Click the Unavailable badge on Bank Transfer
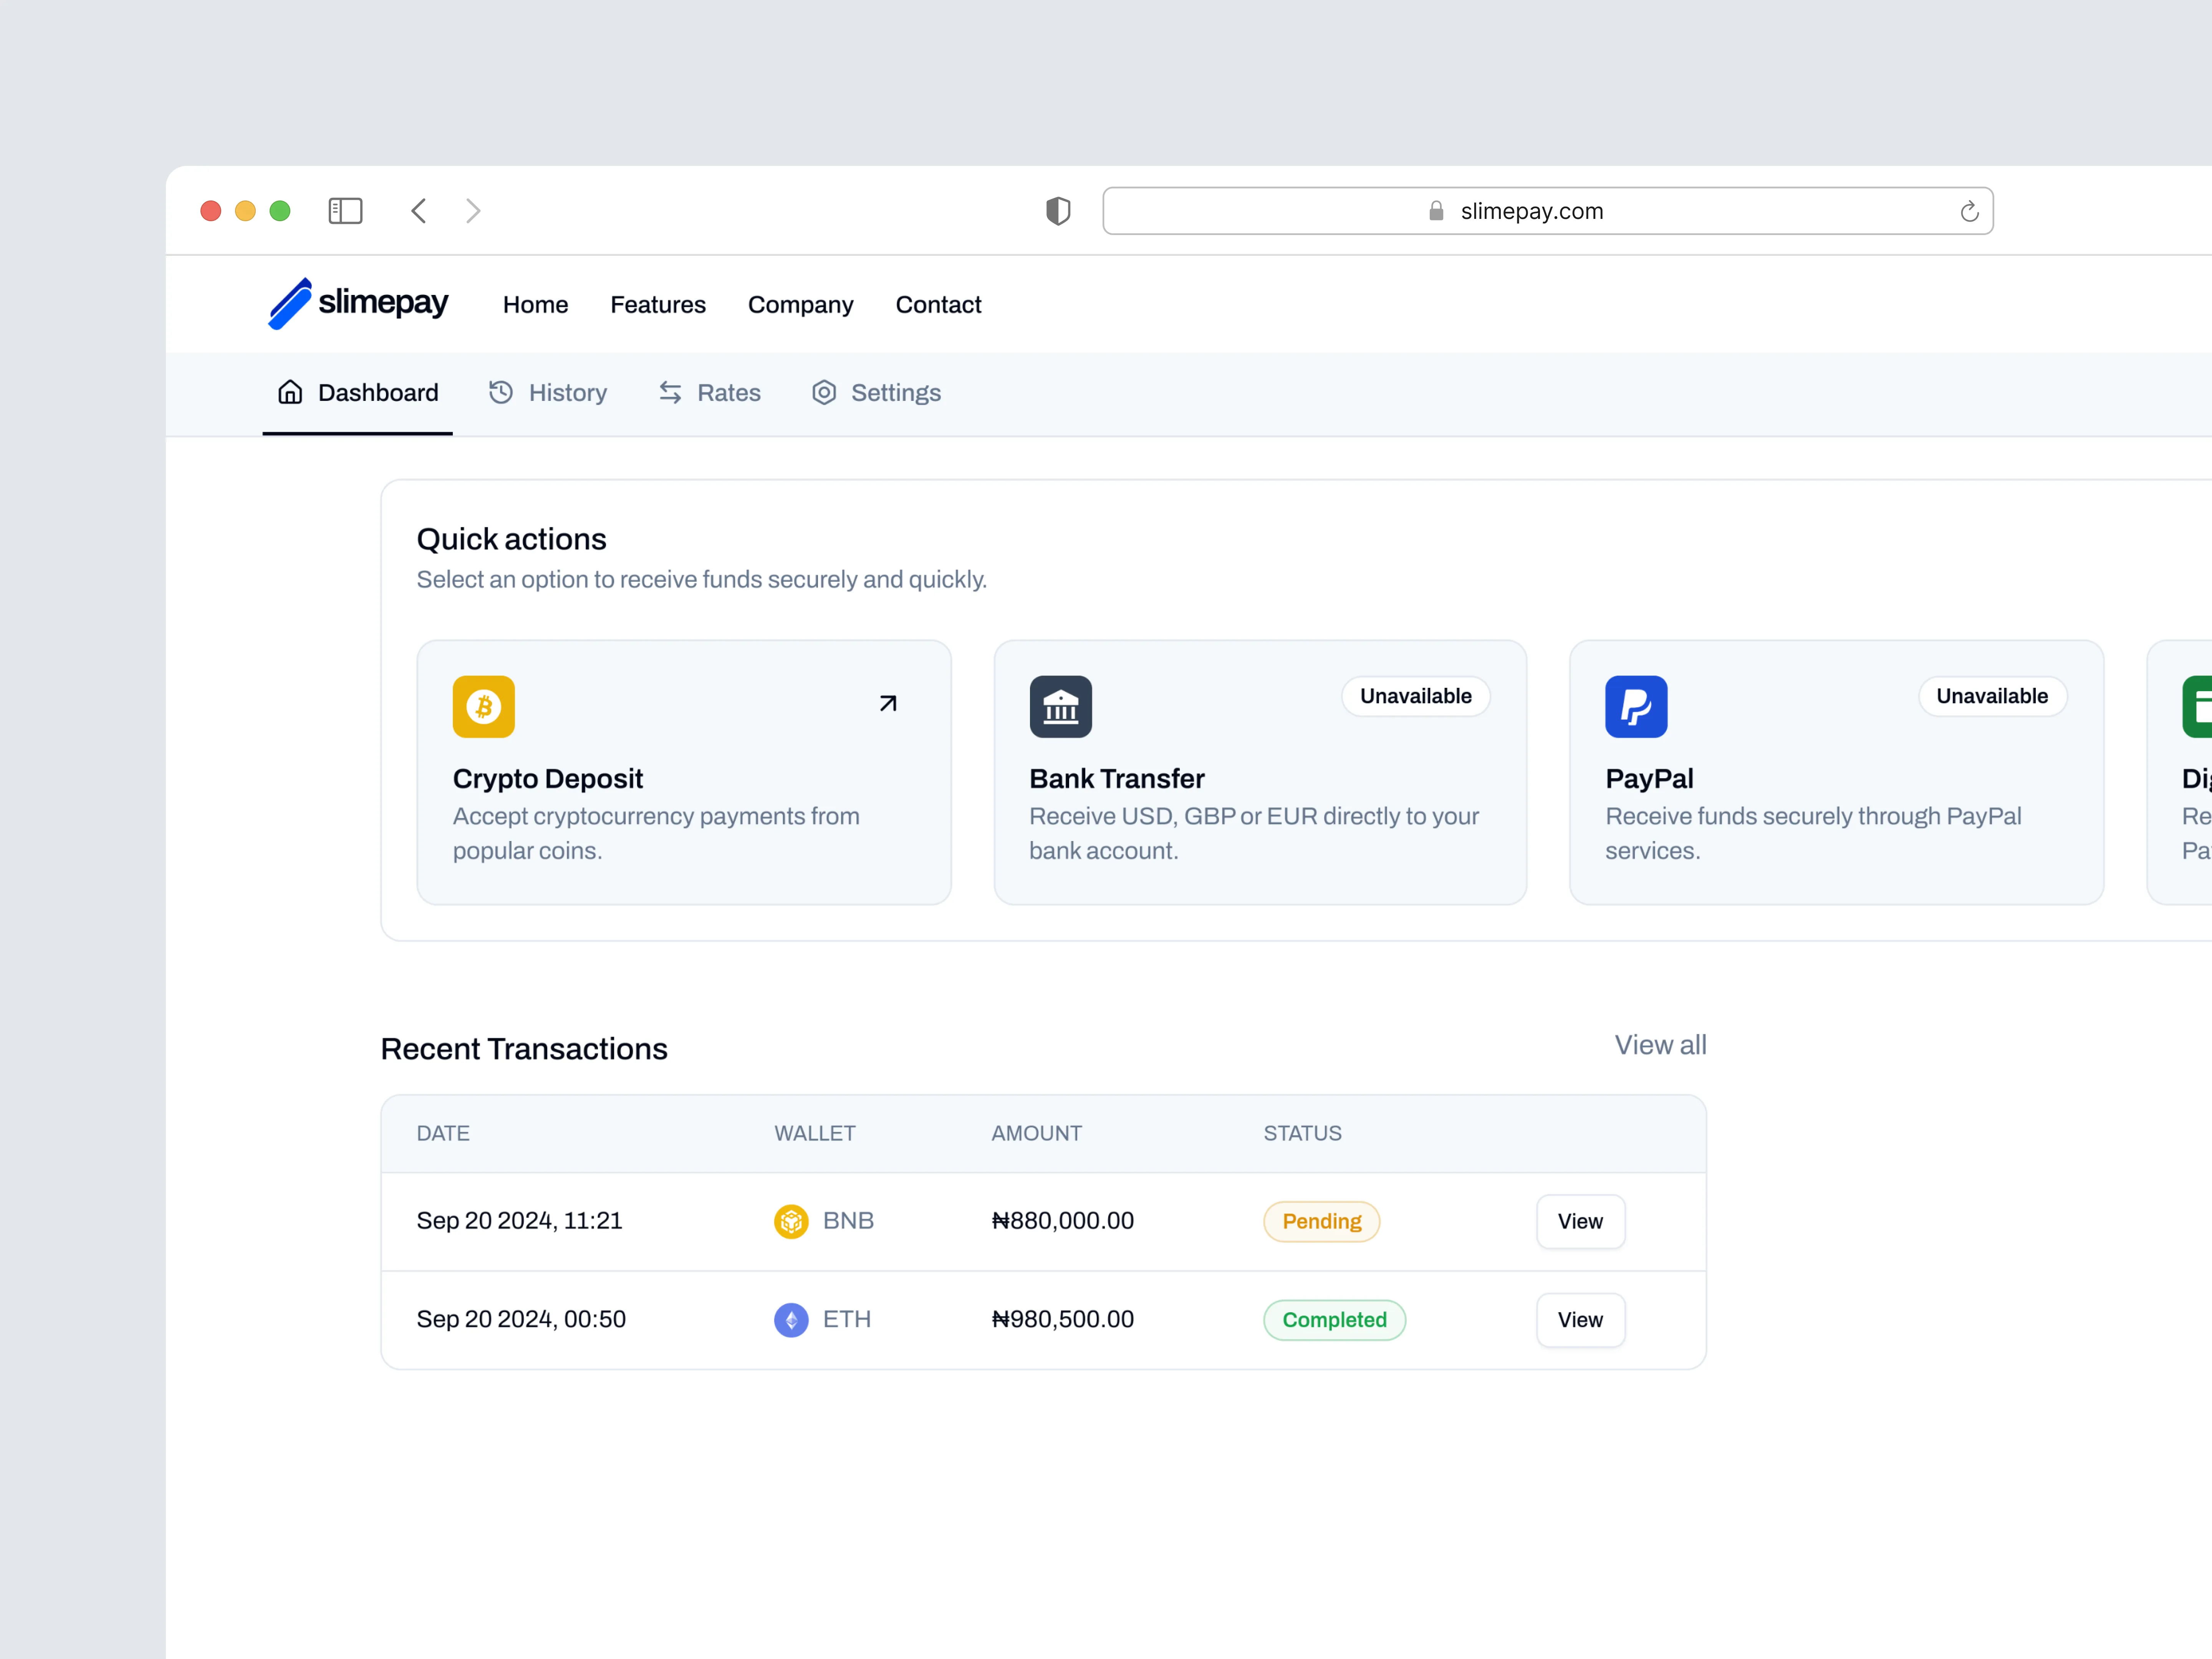Viewport: 2212px width, 1659px height. [x=1415, y=696]
